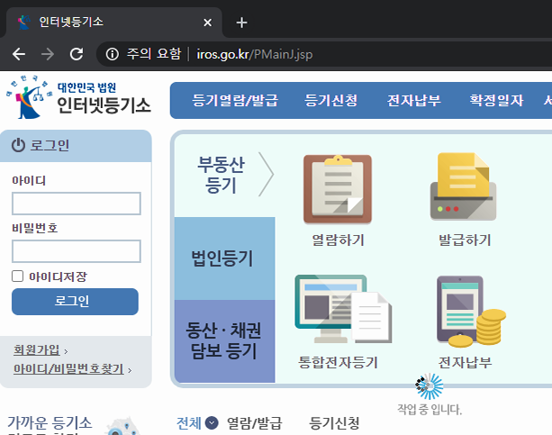The width and height of the screenshot is (552, 435).
Task: Select the 전체 filter tab
Action: (x=189, y=423)
